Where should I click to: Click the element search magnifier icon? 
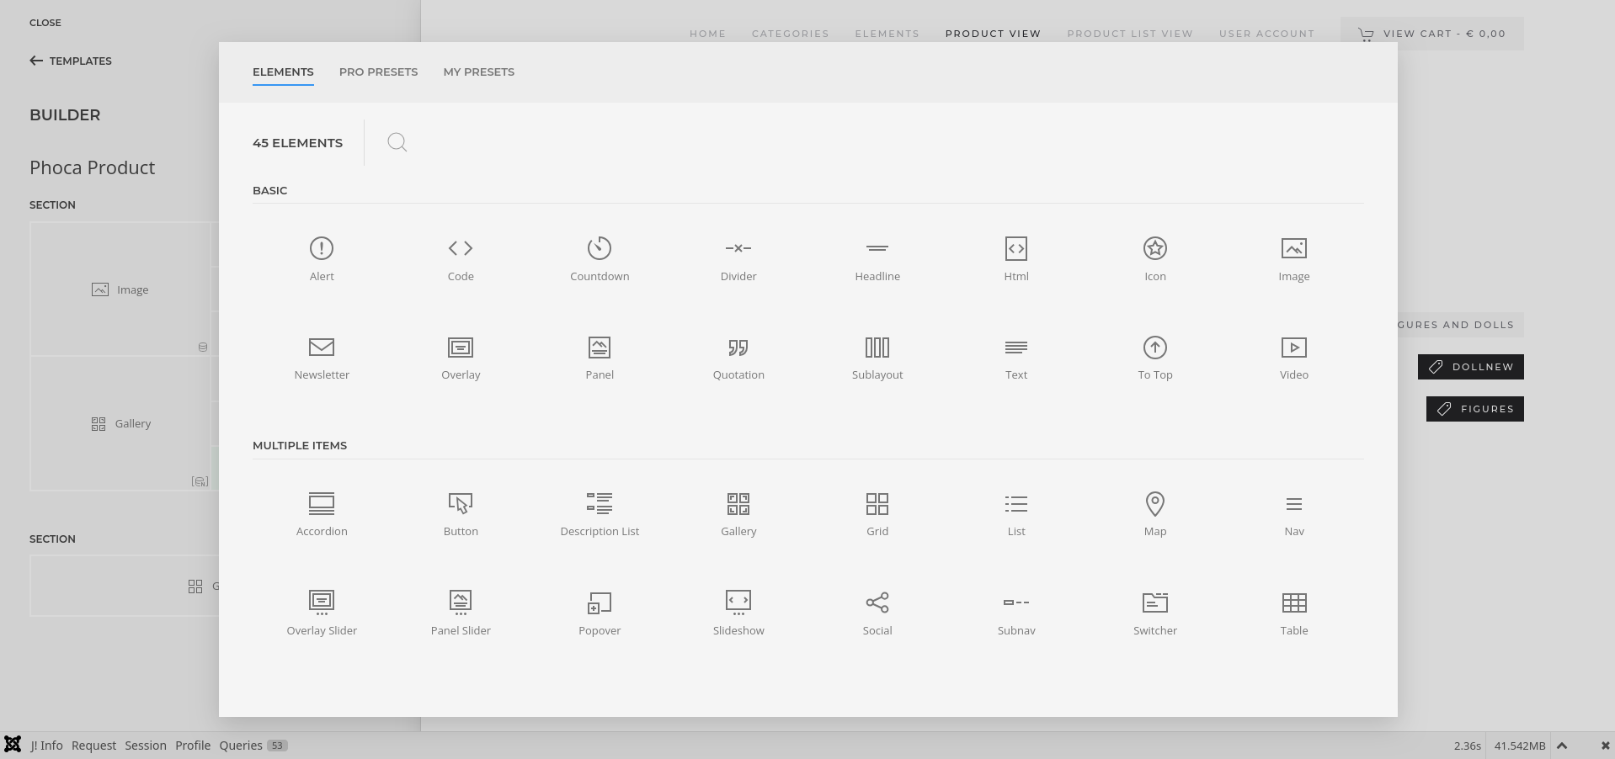pyautogui.click(x=397, y=143)
